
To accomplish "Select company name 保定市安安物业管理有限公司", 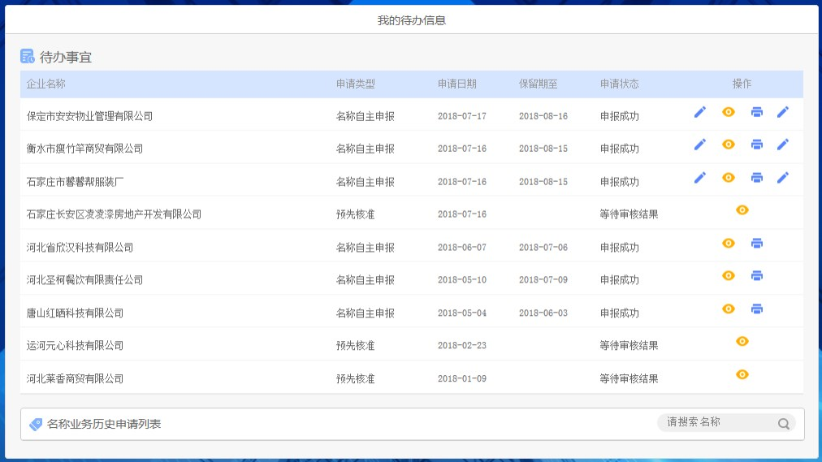I will 89,116.
